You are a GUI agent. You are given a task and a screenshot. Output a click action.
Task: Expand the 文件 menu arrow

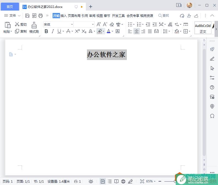(x=19, y=16)
